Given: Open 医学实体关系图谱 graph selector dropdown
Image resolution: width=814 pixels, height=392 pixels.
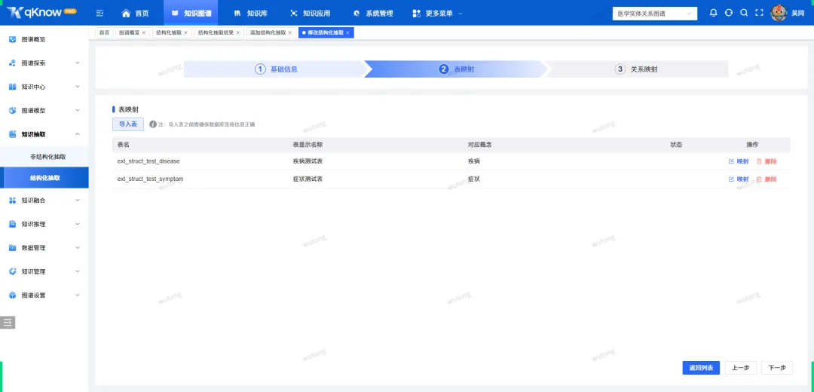Looking at the screenshot, I should click(x=655, y=14).
